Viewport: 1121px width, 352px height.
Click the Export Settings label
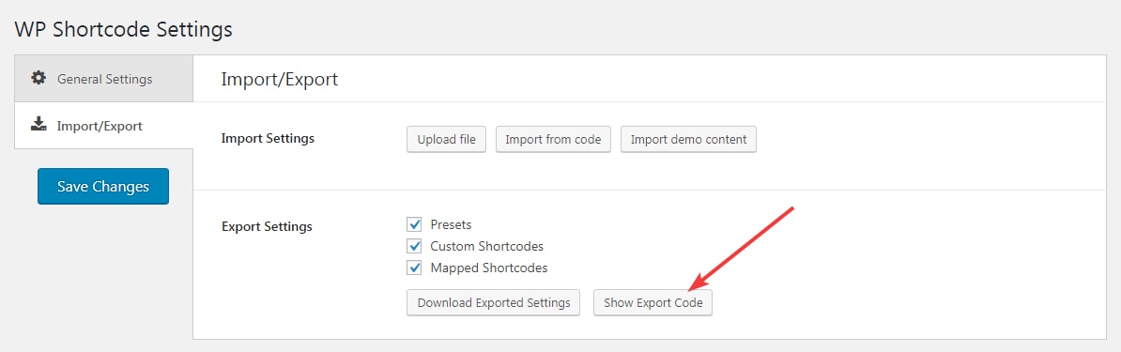point(268,227)
